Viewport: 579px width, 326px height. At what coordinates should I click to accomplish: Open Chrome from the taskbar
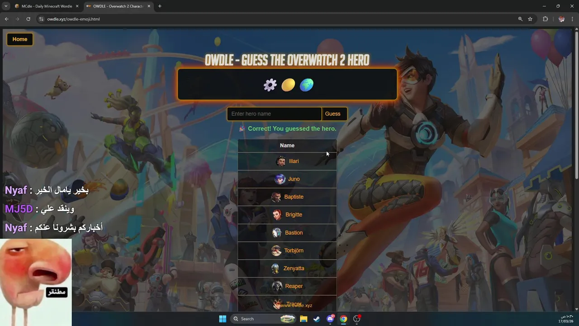pos(343,319)
